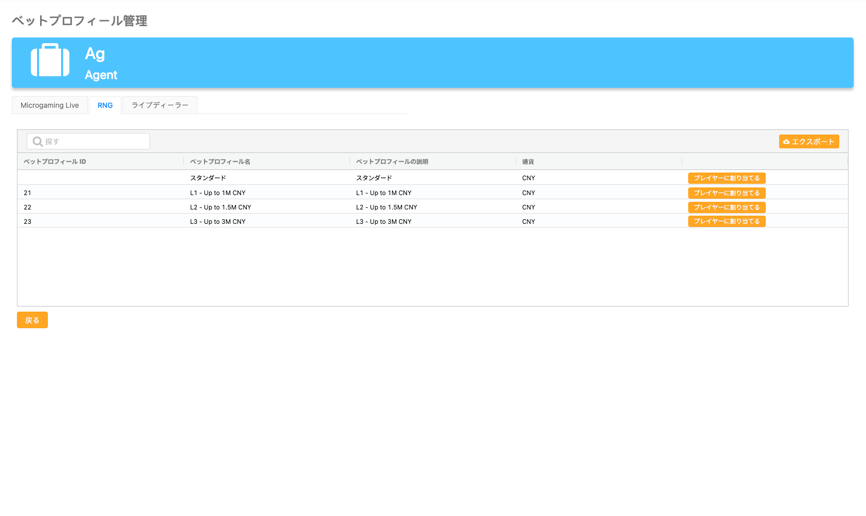Sort by ベットプロフィール ID column header
Screen dimensions: 866x516
(x=55, y=162)
